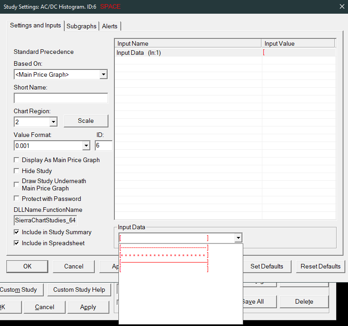This screenshot has height=326, width=348.
Task: Check Draw Study Underneath Main Price Graph
Action: coord(17,184)
